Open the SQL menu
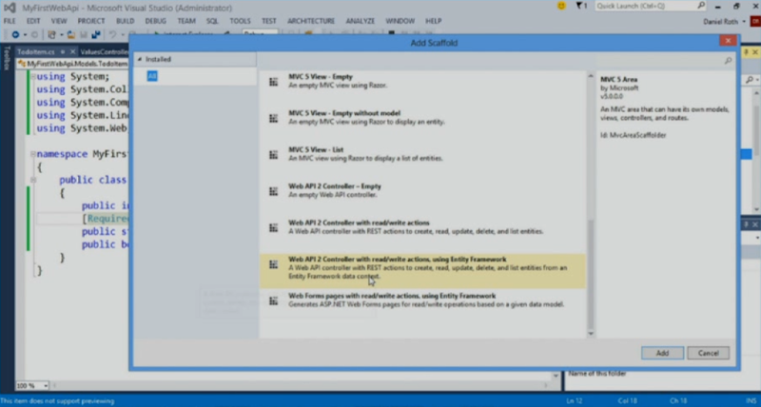This screenshot has width=761, height=407. tap(212, 21)
